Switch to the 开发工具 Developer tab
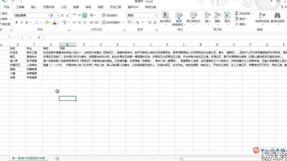 (116, 7)
